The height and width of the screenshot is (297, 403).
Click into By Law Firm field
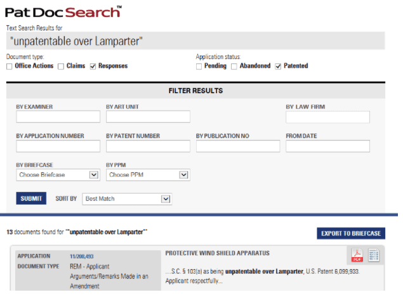(327, 117)
